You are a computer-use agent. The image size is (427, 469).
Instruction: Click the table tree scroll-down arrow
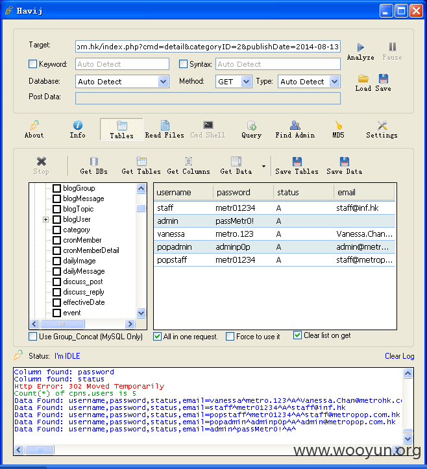coord(141,313)
